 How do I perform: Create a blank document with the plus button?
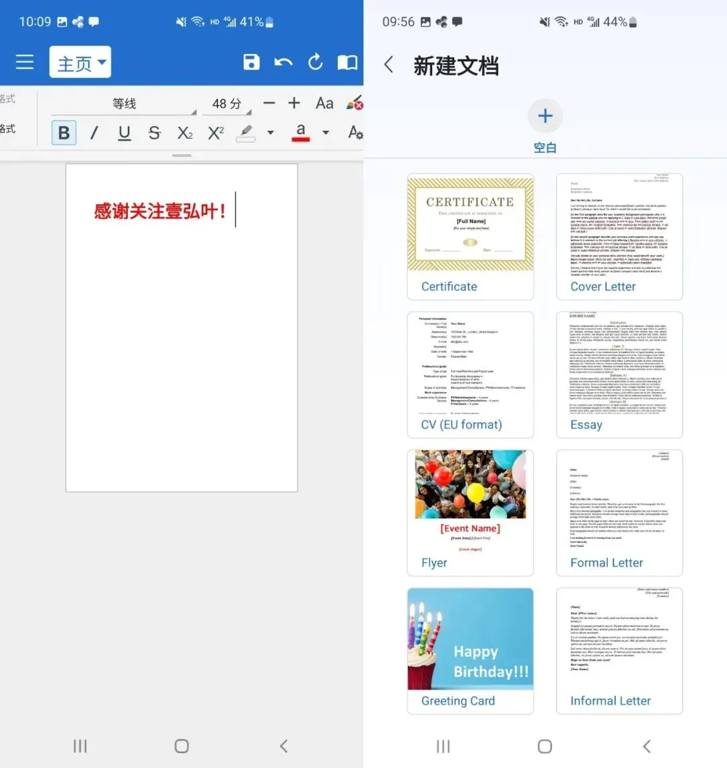click(x=545, y=116)
